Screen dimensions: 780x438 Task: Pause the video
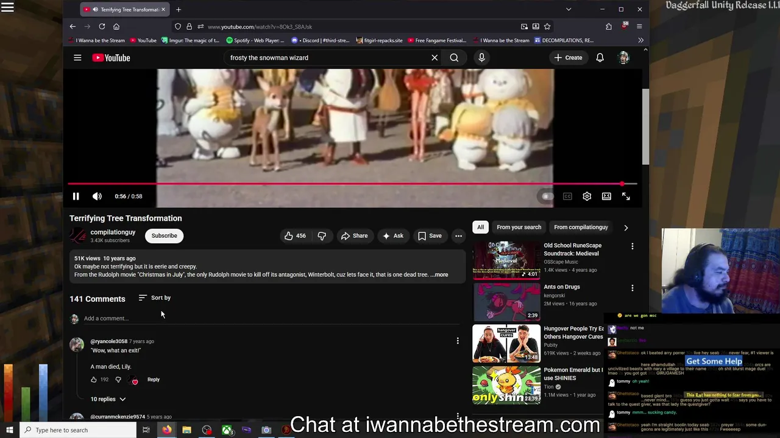point(76,196)
